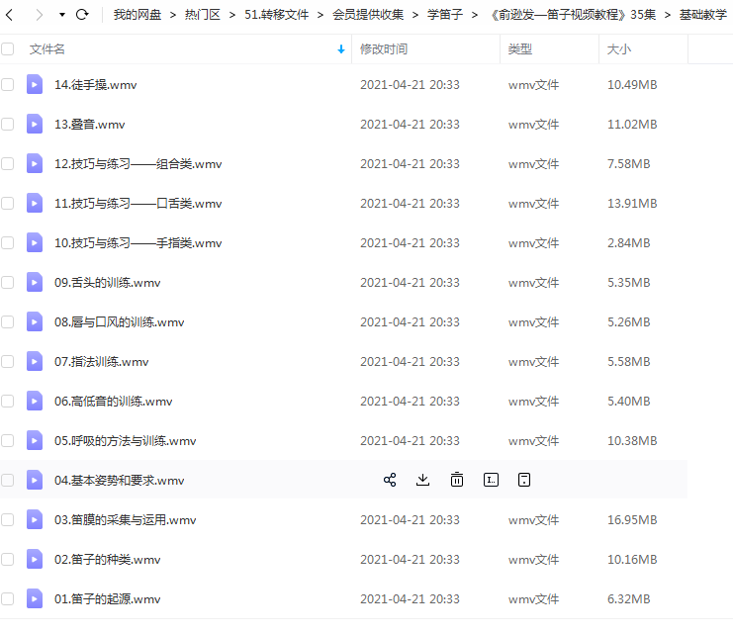The width and height of the screenshot is (733, 634).
Task: Open 06.高低音的训练.wmv
Action: pyautogui.click(x=113, y=401)
